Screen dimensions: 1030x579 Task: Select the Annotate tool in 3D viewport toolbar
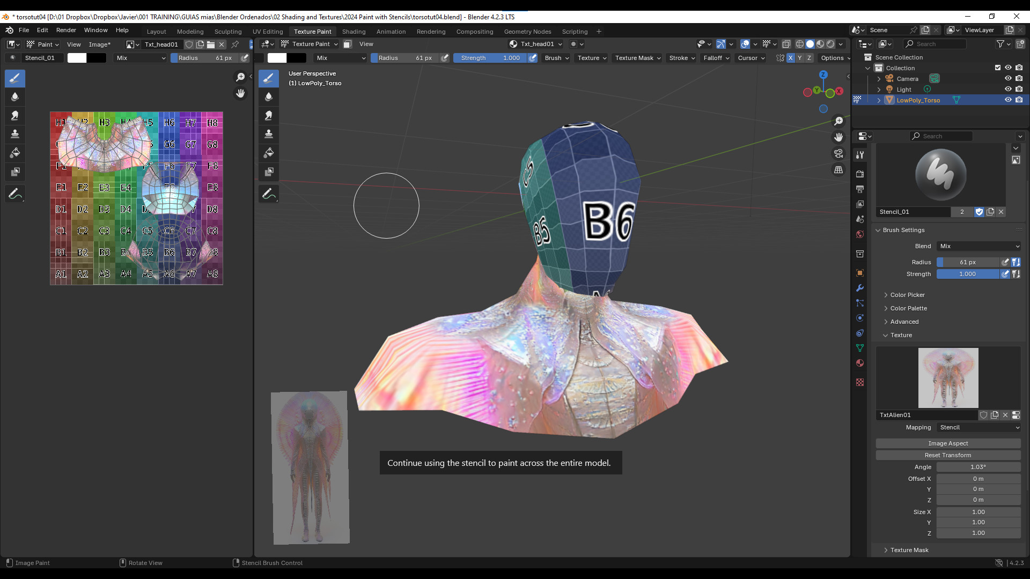pyautogui.click(x=269, y=194)
